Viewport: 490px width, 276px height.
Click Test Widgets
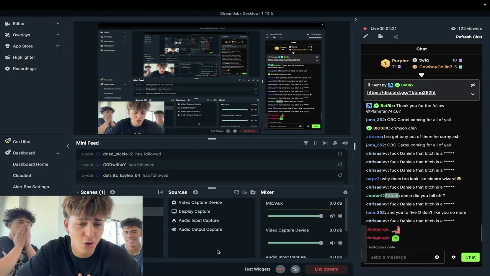257,269
